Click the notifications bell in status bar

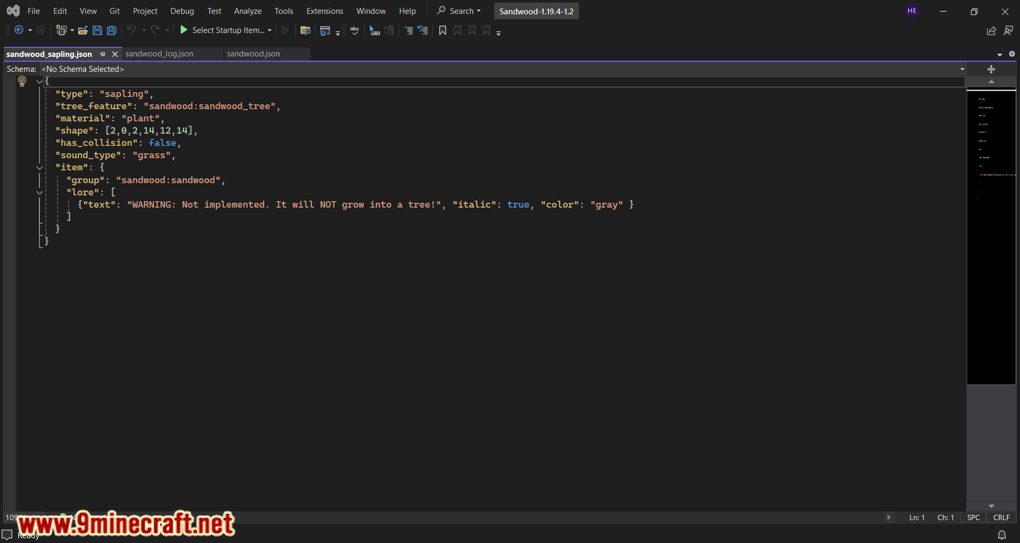(1002, 534)
